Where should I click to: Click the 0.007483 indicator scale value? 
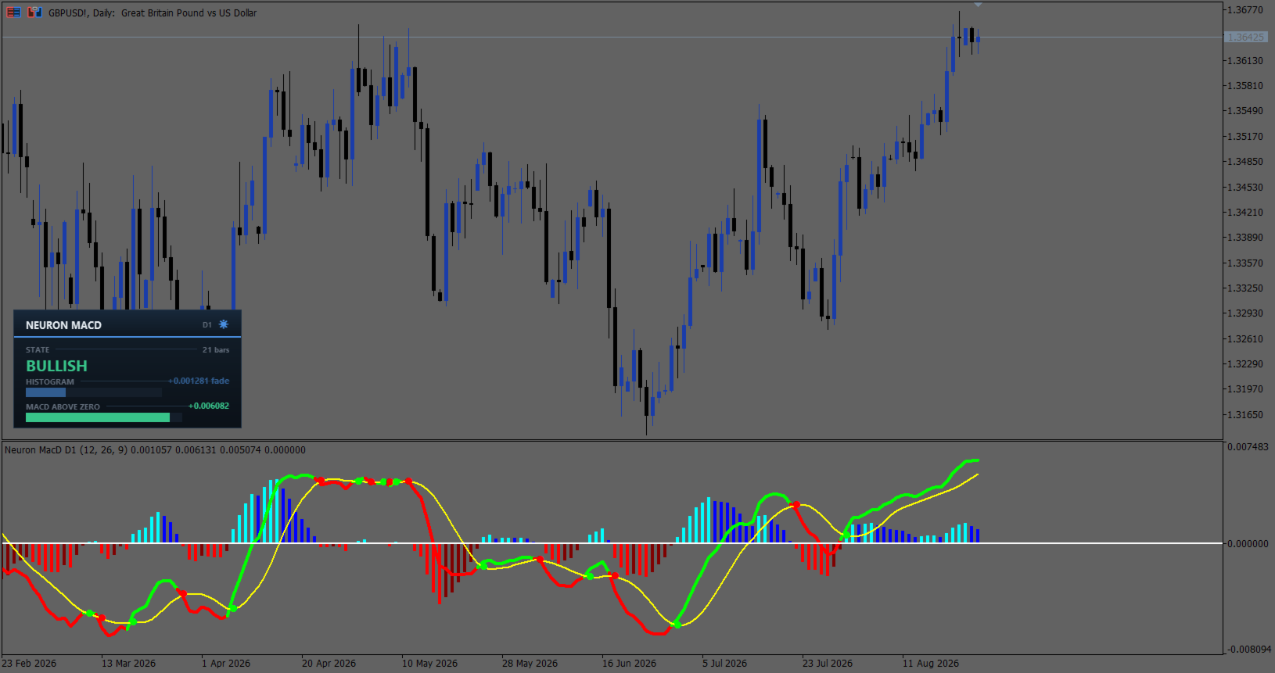point(1248,447)
